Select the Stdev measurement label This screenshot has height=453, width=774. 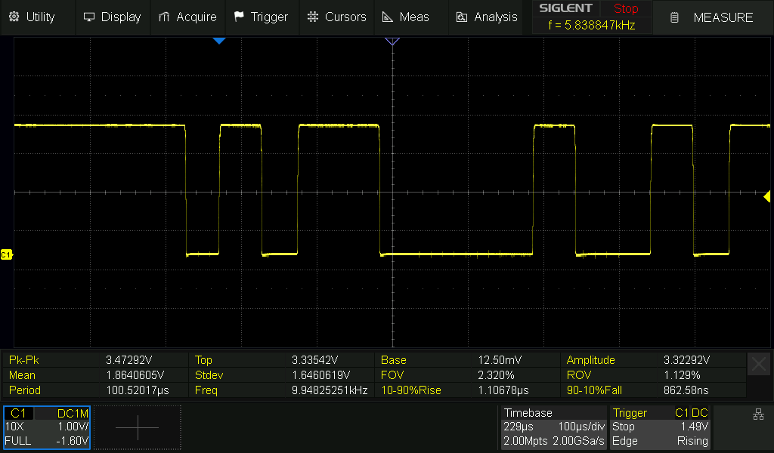click(209, 375)
